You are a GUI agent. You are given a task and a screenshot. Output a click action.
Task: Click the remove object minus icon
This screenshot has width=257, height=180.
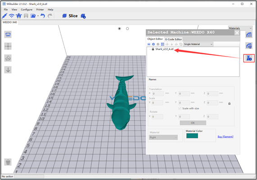(x=158, y=44)
